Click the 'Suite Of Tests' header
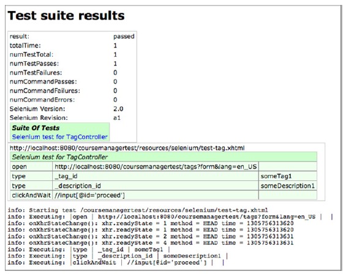 36,128
